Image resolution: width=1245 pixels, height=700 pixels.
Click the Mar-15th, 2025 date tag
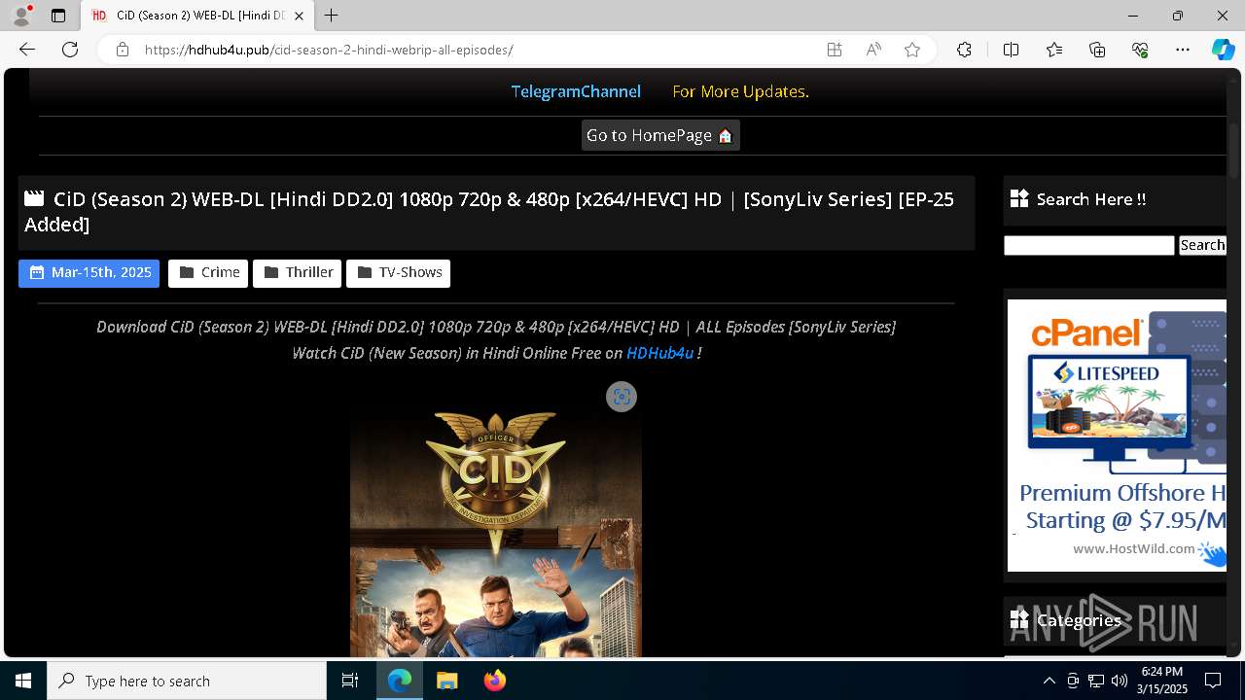(89, 272)
